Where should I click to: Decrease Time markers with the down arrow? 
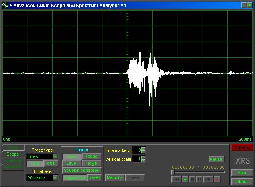[143, 152]
